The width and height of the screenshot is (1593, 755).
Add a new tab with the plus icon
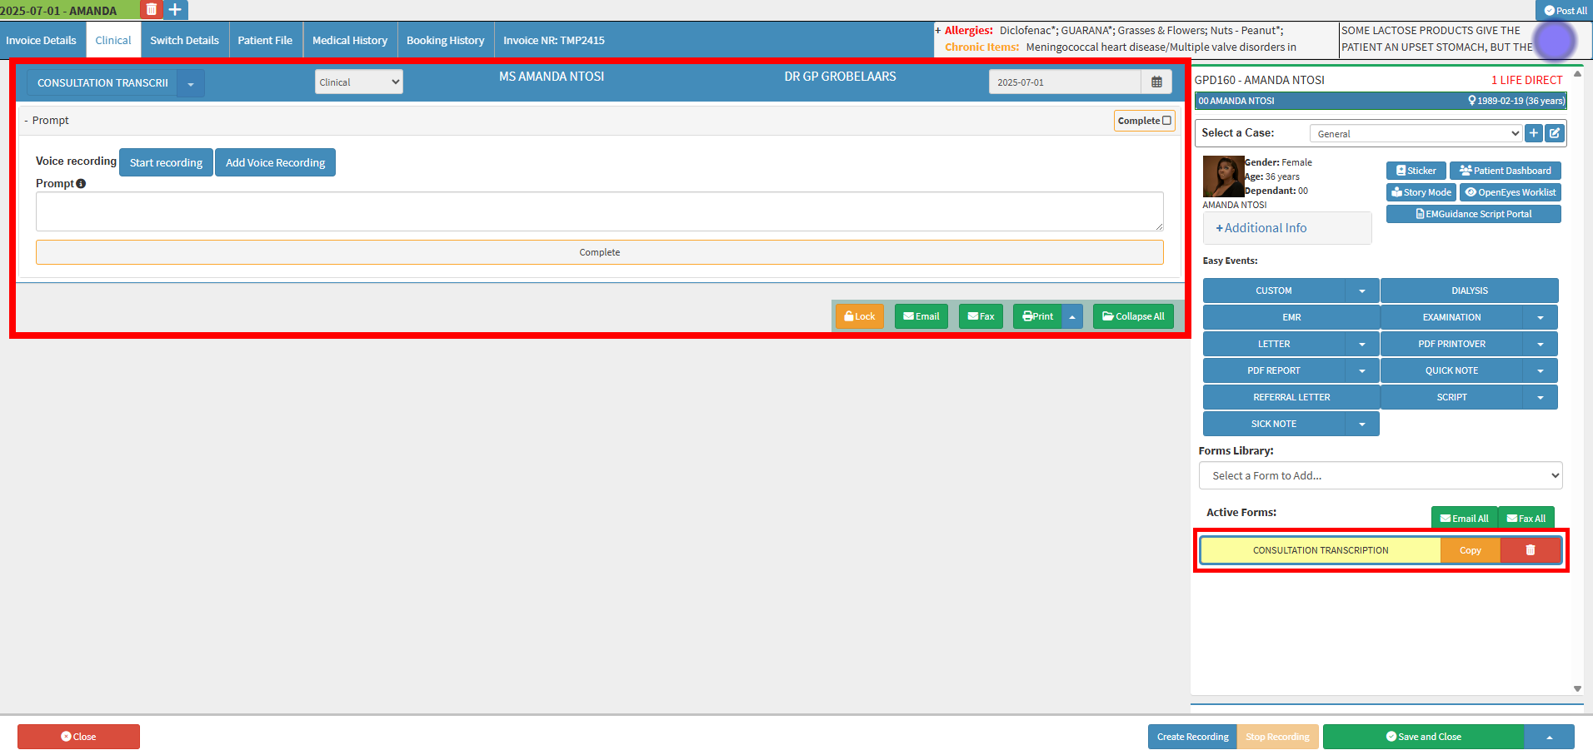(175, 10)
